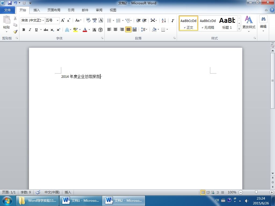Shrink font size with the smaller A icon
The height and width of the screenshot is (206, 275).
[x=69, y=20]
